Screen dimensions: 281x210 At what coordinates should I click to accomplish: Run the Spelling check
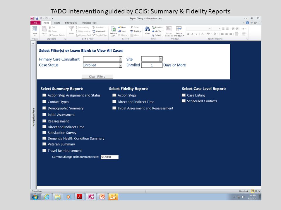[x=136, y=31]
